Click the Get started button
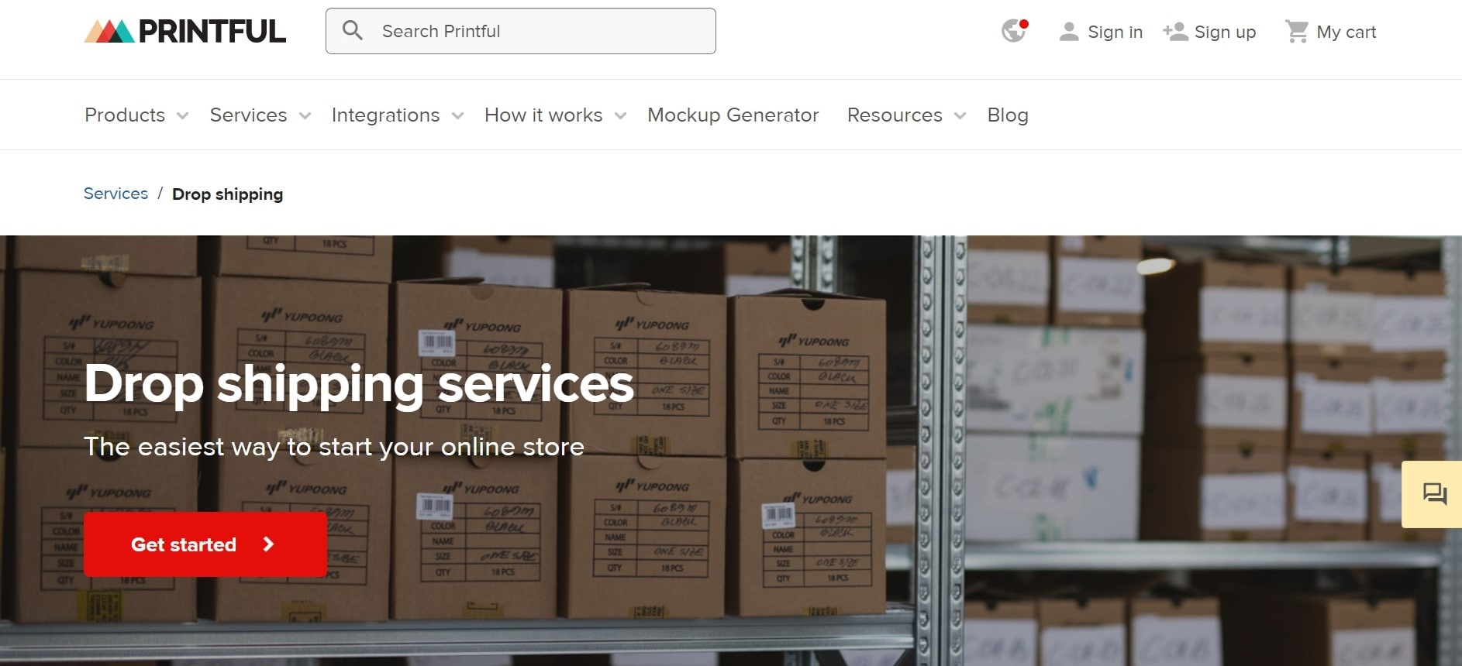1462x666 pixels. tap(205, 544)
